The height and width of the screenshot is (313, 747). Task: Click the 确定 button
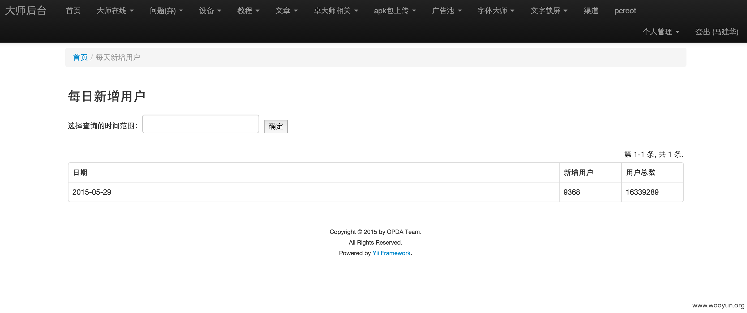pyautogui.click(x=276, y=126)
